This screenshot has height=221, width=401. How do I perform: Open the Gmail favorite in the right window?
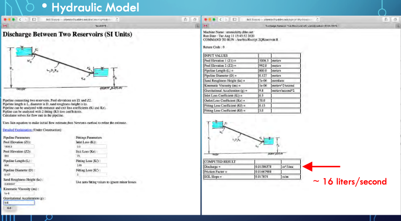click(x=205, y=26)
